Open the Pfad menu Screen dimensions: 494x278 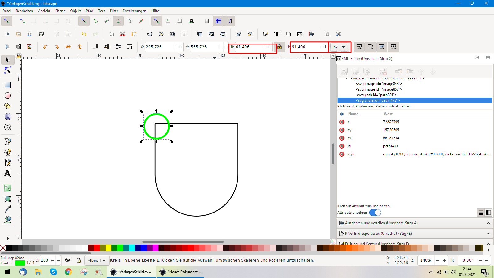click(89, 11)
